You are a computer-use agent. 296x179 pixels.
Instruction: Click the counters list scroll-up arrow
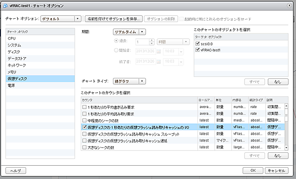point(286,106)
